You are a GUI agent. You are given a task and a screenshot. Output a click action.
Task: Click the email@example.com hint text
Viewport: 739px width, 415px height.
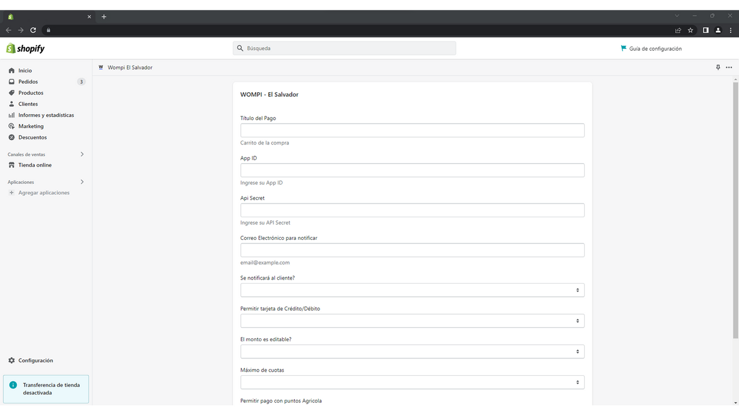point(265,263)
